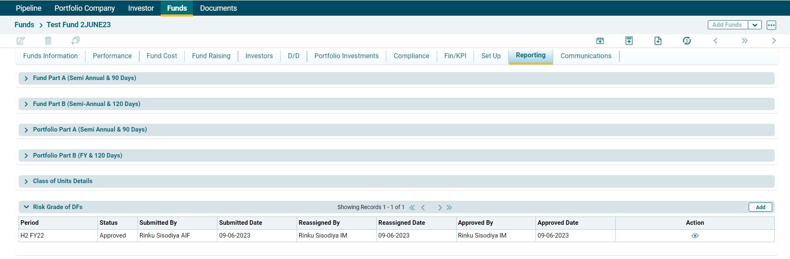This screenshot has width=790, height=259.
Task: Open the three-dots more options menu
Action: [771, 25]
